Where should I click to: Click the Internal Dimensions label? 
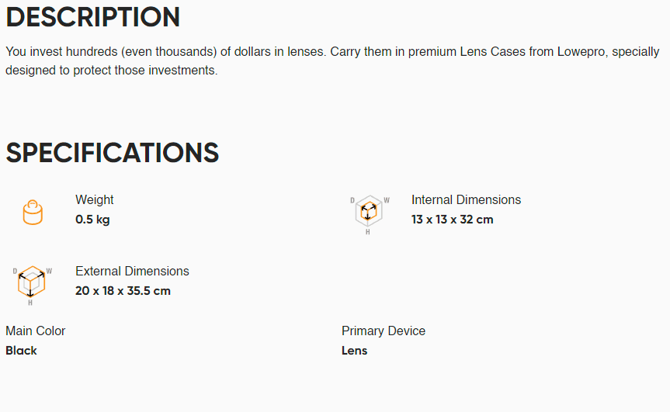466,200
